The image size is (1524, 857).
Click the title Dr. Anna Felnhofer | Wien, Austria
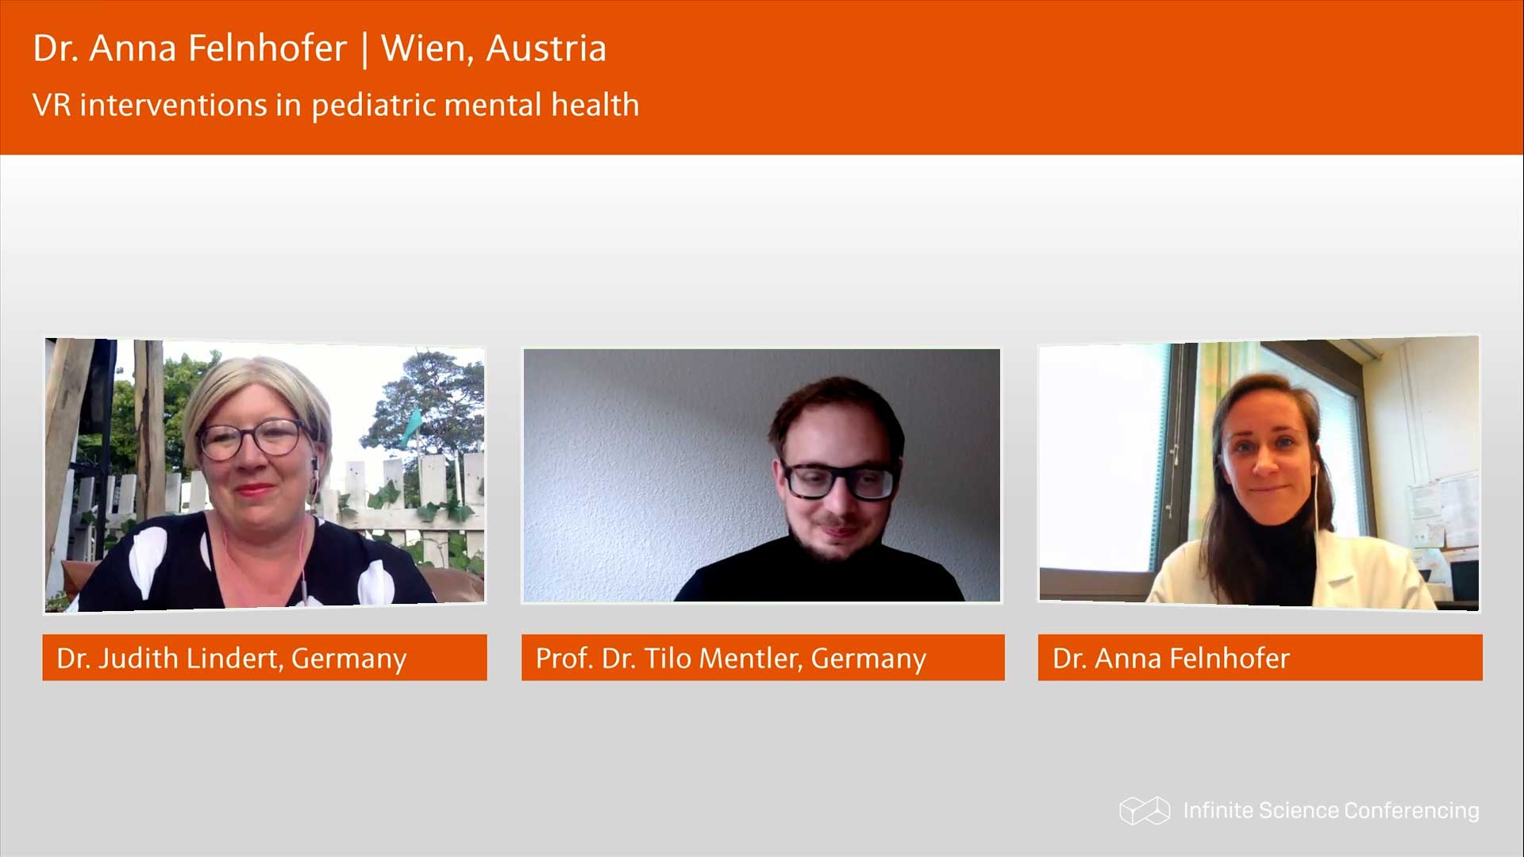pyautogui.click(x=320, y=48)
